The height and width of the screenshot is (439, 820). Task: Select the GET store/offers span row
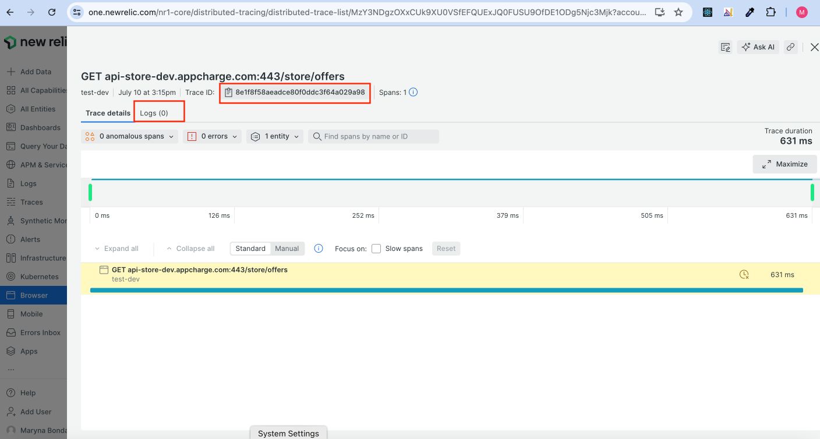[x=450, y=278]
